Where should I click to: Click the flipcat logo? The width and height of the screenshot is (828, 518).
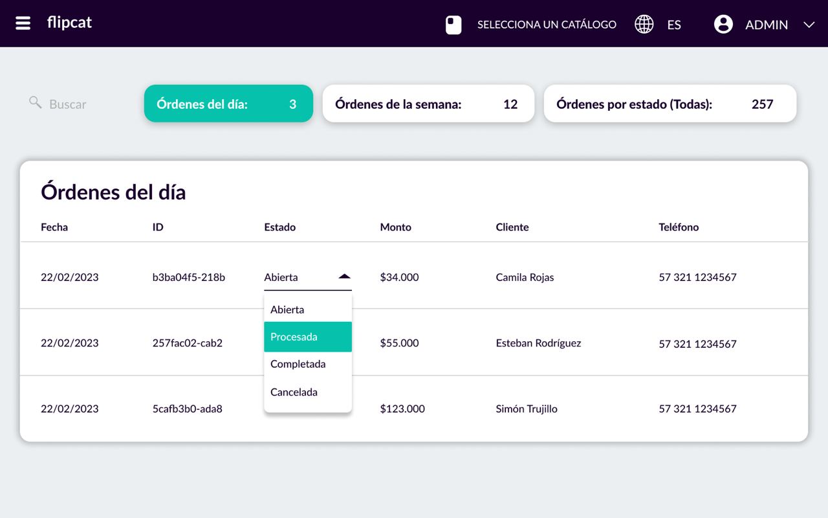point(69,23)
